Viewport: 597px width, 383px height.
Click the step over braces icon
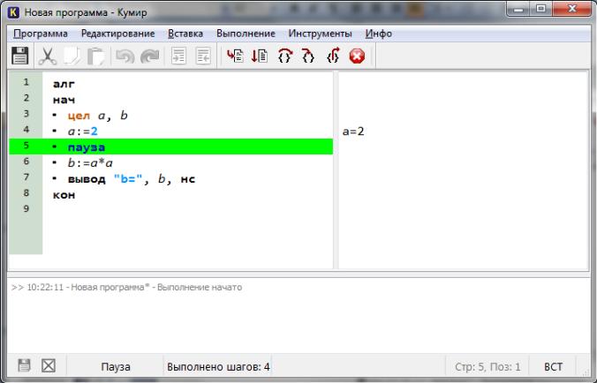coord(284,56)
